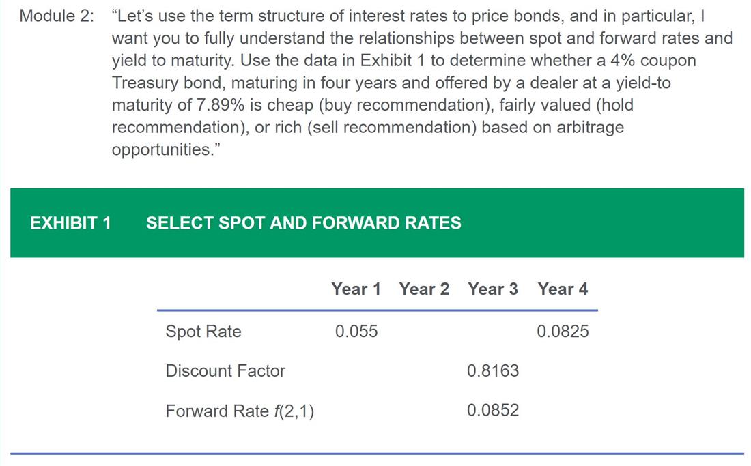Viewport: 751px width, 466px height.
Task: Click the word 'opportunities' in the paragraph
Action: [161, 149]
